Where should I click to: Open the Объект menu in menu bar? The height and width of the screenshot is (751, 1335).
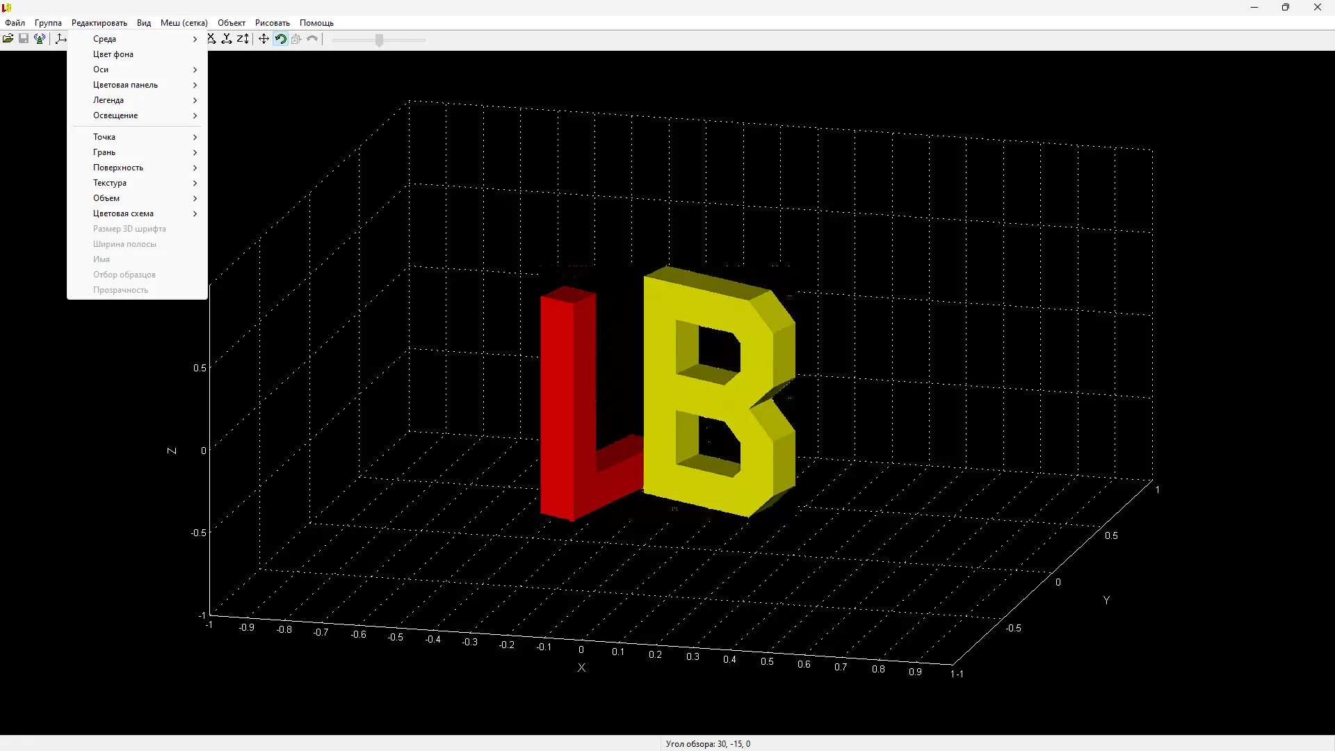pos(231,23)
